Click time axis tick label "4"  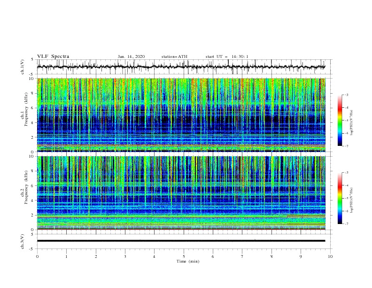coord(154,256)
